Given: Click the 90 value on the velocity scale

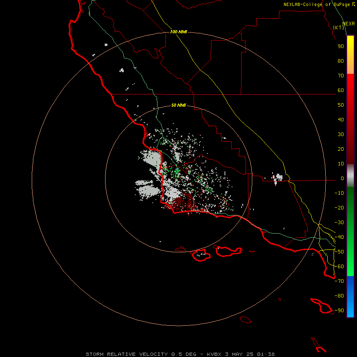Looking at the screenshot, I should (x=341, y=46).
